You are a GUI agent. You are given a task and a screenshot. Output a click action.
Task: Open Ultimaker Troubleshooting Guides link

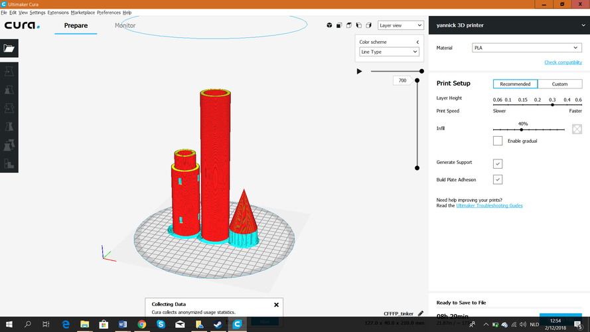tap(489, 206)
